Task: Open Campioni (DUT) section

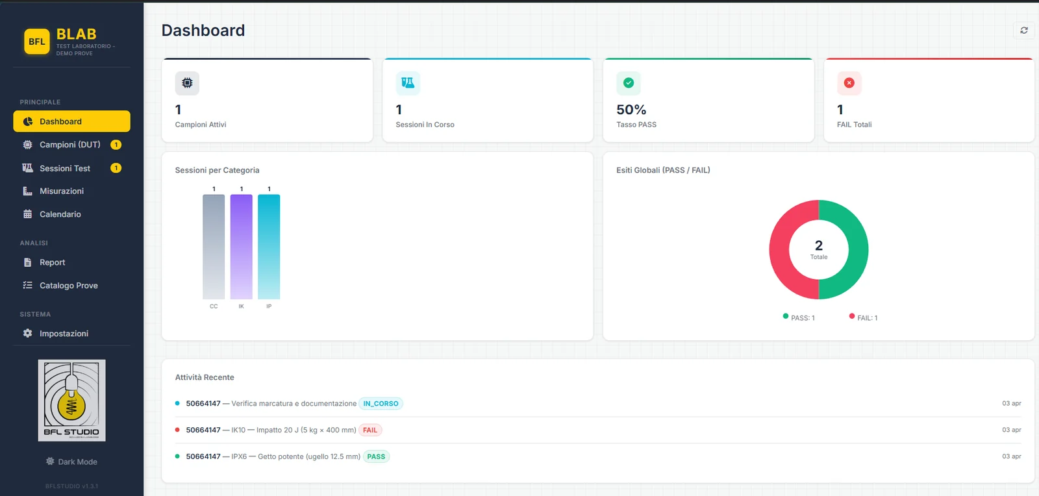Action: click(71, 145)
